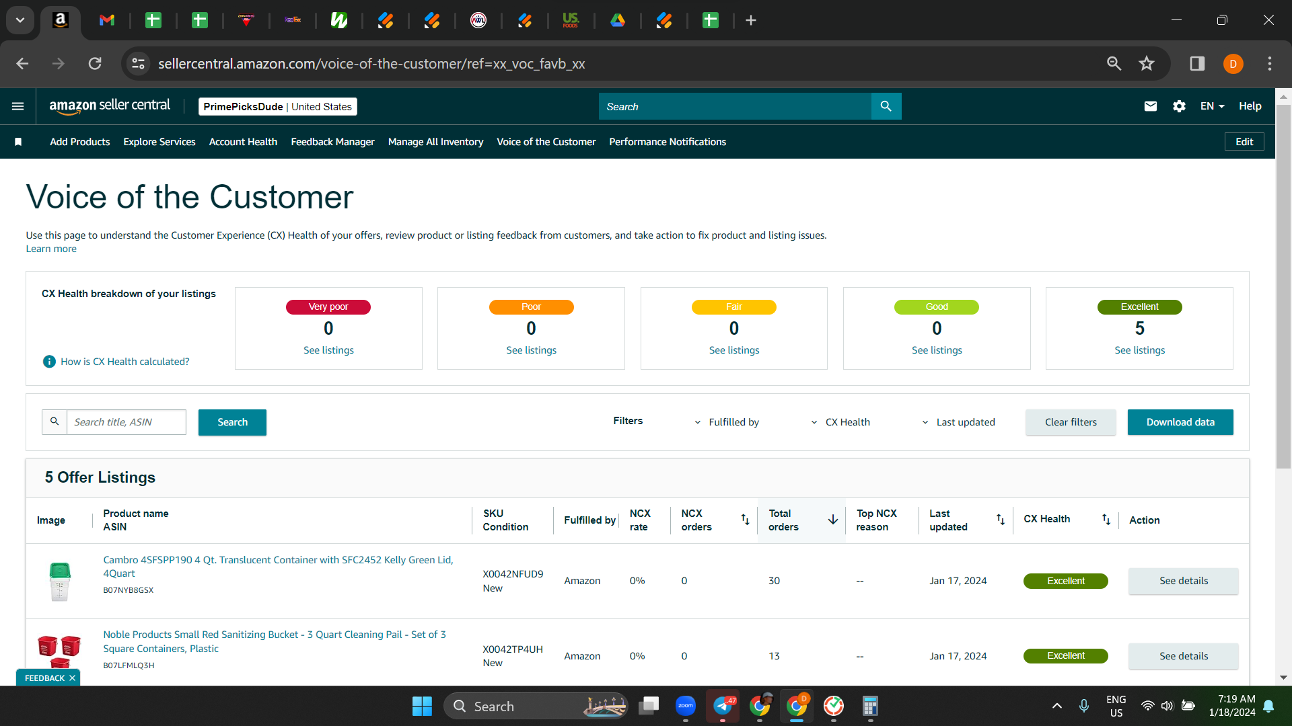Click the zoom magnifier icon in address bar
The height and width of the screenshot is (726, 1292).
click(x=1114, y=64)
